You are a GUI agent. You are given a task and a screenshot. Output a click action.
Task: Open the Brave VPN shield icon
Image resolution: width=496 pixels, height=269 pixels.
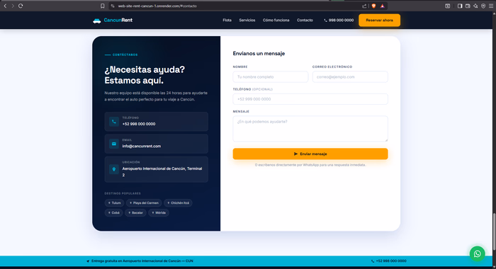483,6
